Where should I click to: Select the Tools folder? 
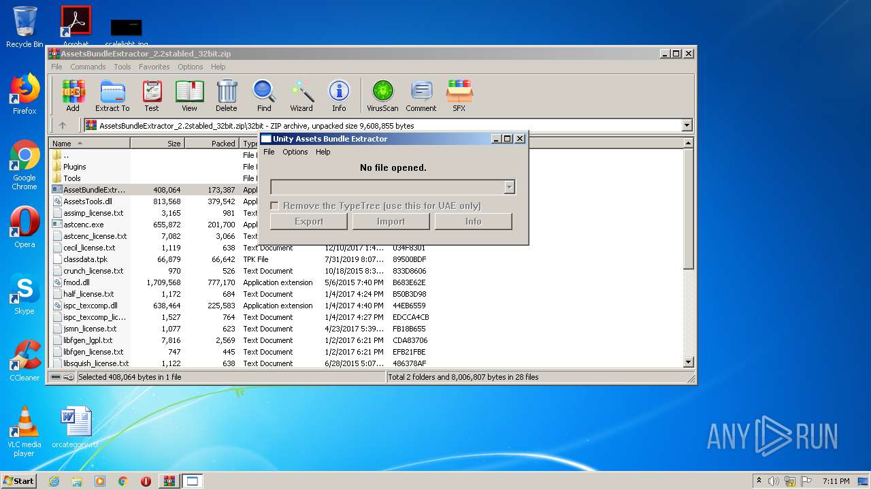pos(72,178)
